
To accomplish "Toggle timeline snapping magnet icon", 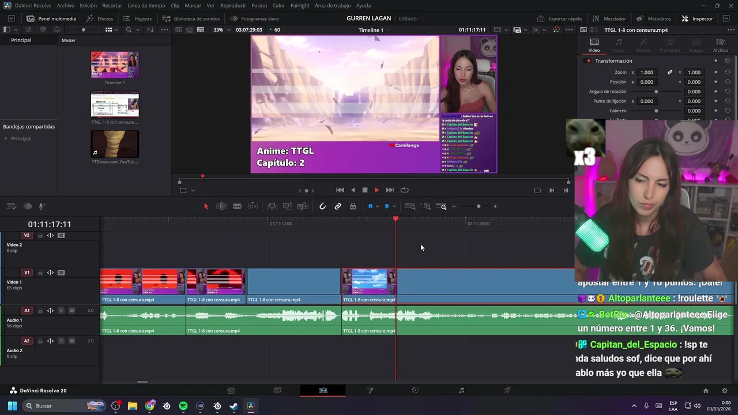I will tap(323, 206).
